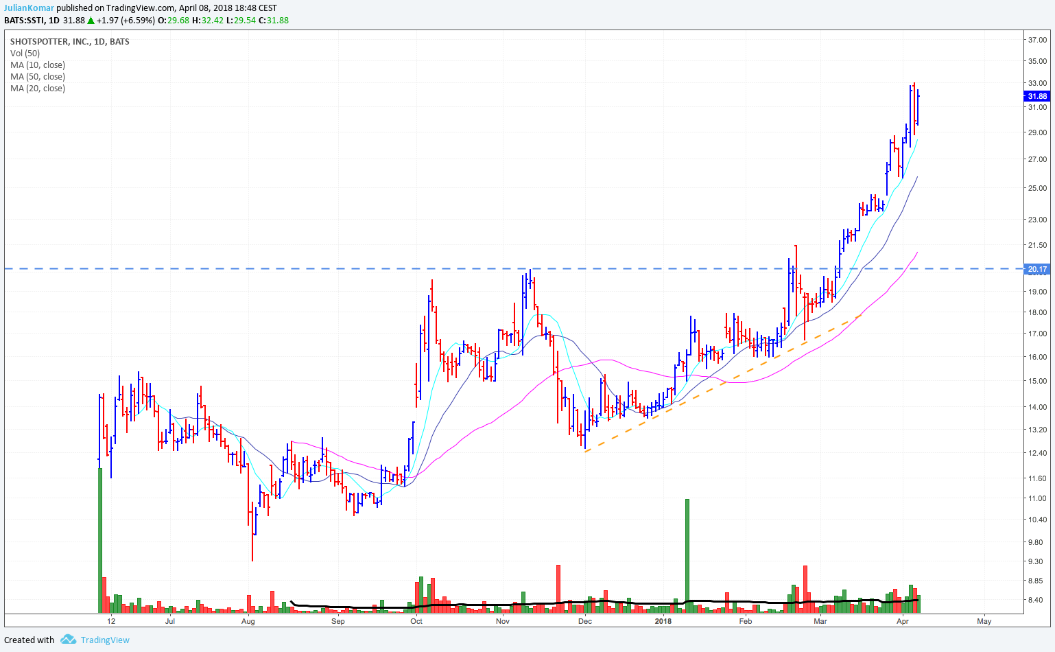Click the 35.00 price axis label
Screen dimensions: 1055x652
tap(1037, 61)
